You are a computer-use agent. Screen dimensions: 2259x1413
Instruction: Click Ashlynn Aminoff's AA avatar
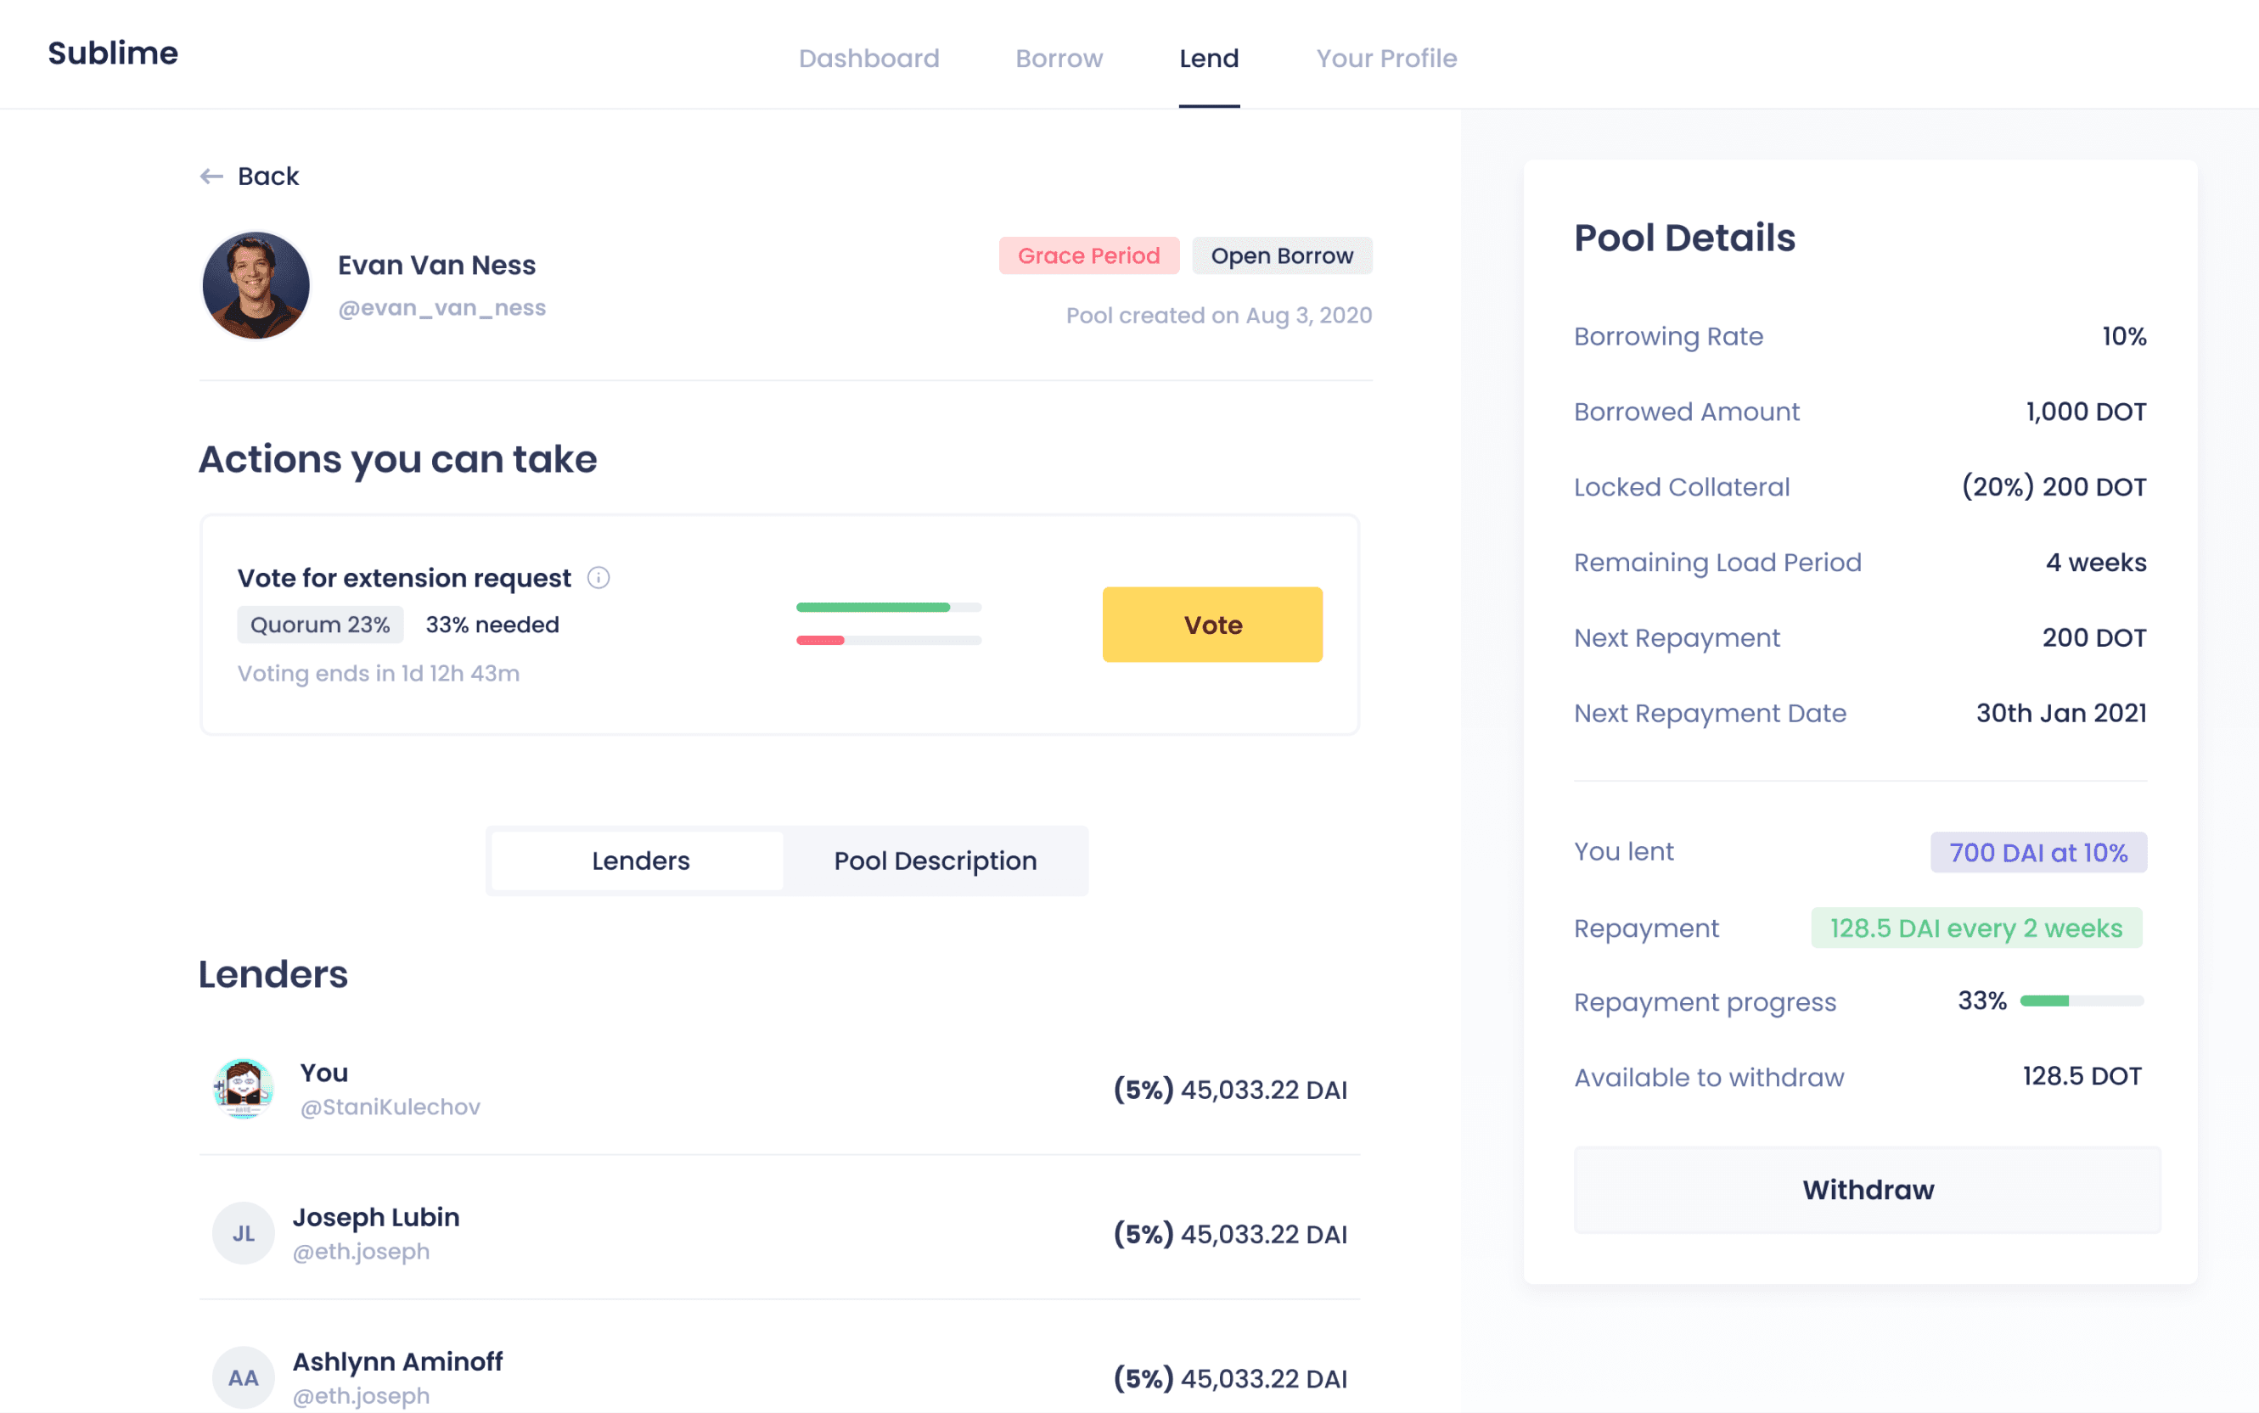243,1377
